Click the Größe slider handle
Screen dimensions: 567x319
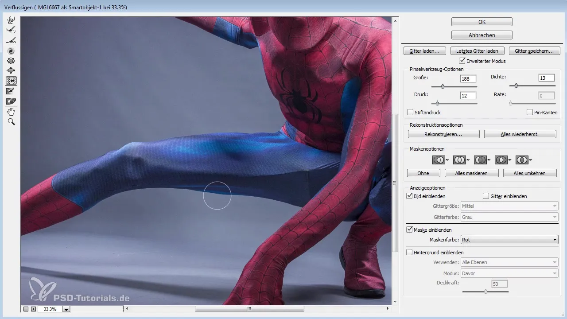[x=442, y=86]
